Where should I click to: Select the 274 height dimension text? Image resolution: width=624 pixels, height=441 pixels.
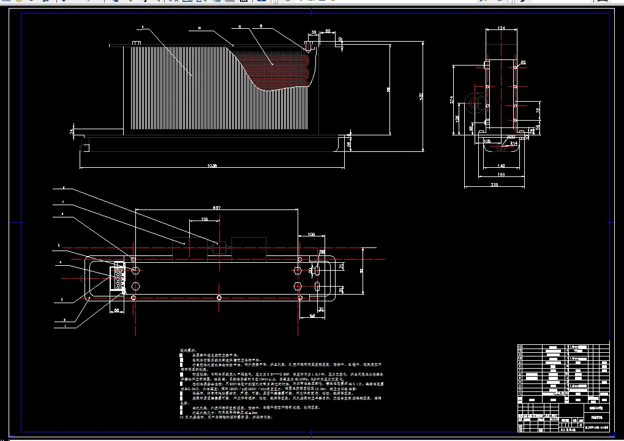pyautogui.click(x=451, y=99)
